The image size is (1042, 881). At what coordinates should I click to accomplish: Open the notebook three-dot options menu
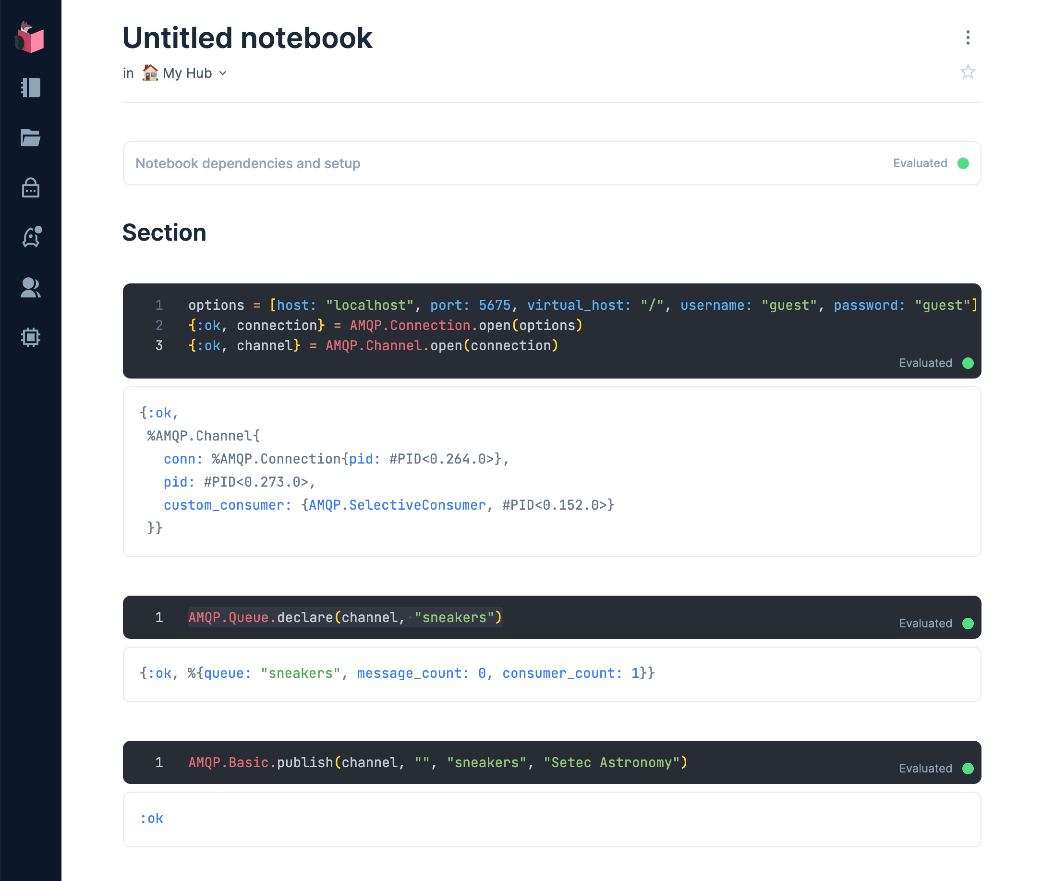[x=968, y=37]
